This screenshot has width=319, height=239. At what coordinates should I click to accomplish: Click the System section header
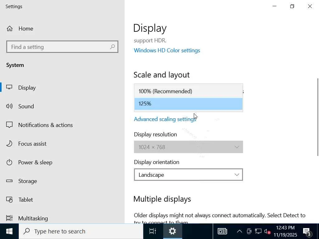point(15,65)
